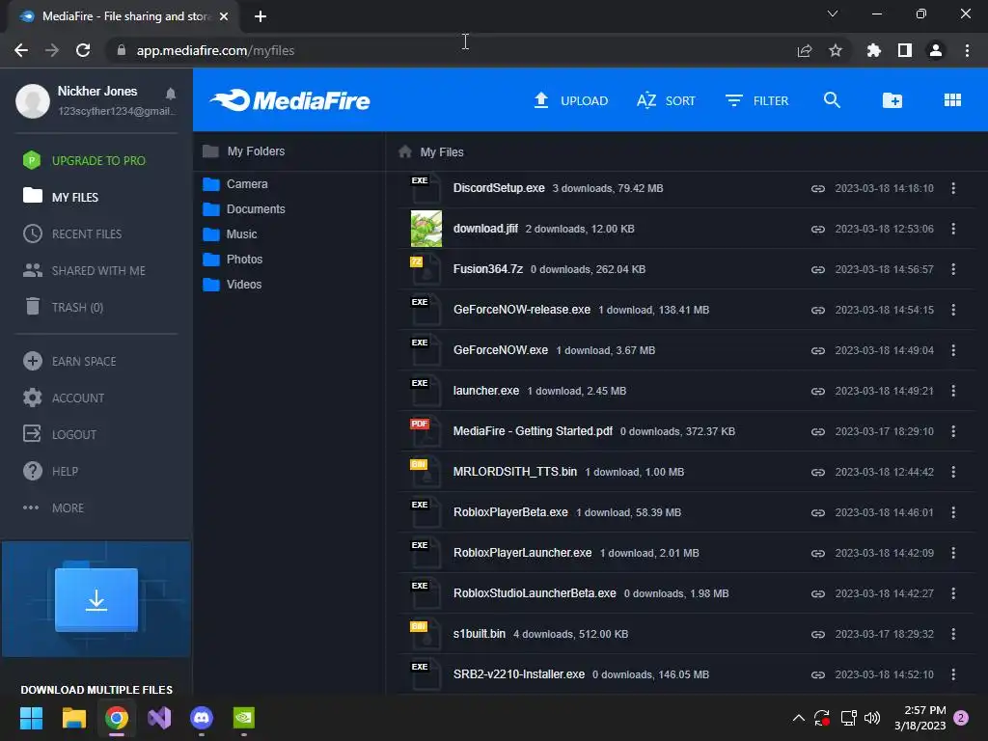Copy share link for GeForceNOW-release.exe
Image resolution: width=988 pixels, height=741 pixels.
point(817,310)
